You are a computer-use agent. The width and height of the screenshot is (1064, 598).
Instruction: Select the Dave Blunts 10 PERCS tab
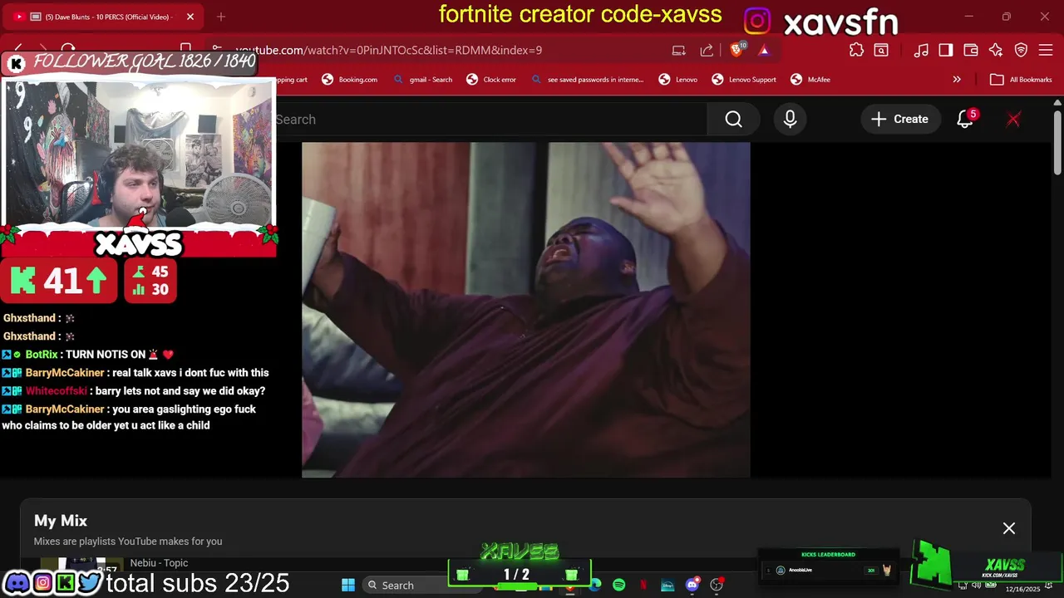pos(104,17)
